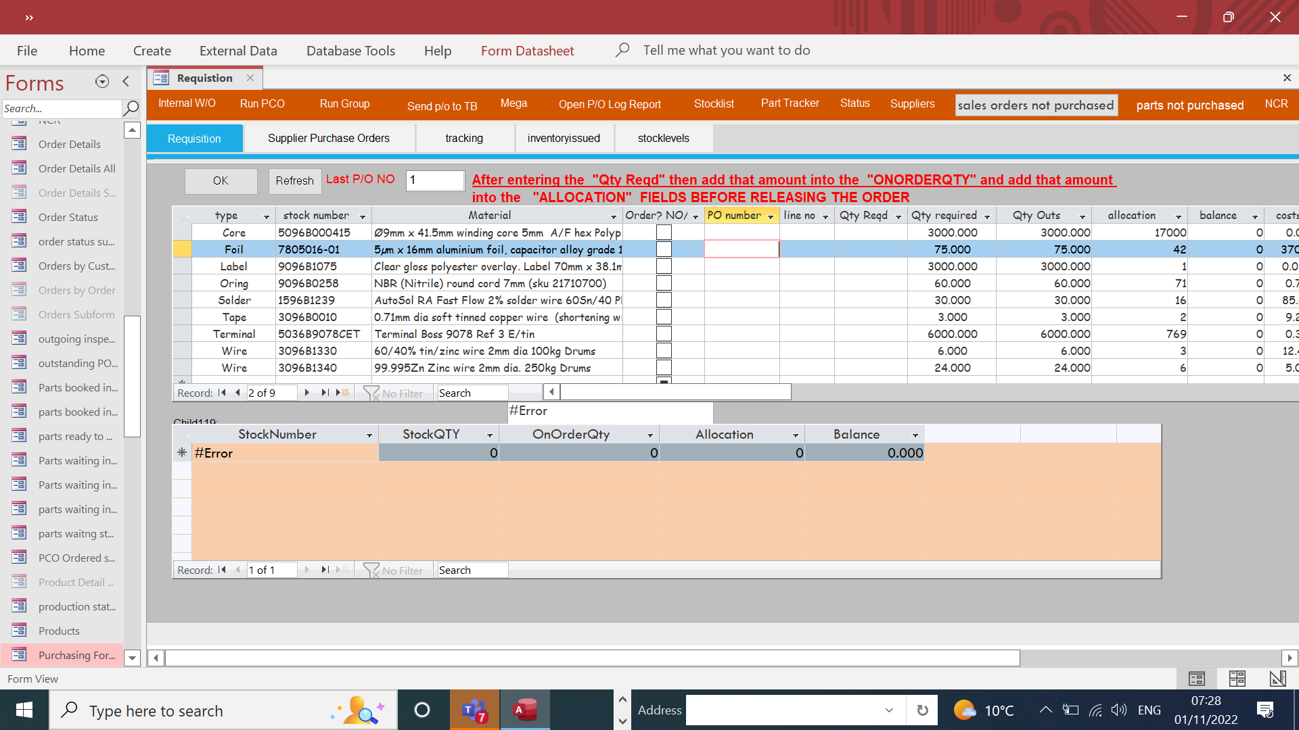Image resolution: width=1299 pixels, height=730 pixels.
Task: Open the stock number column filter dropdown
Action: pos(363,216)
